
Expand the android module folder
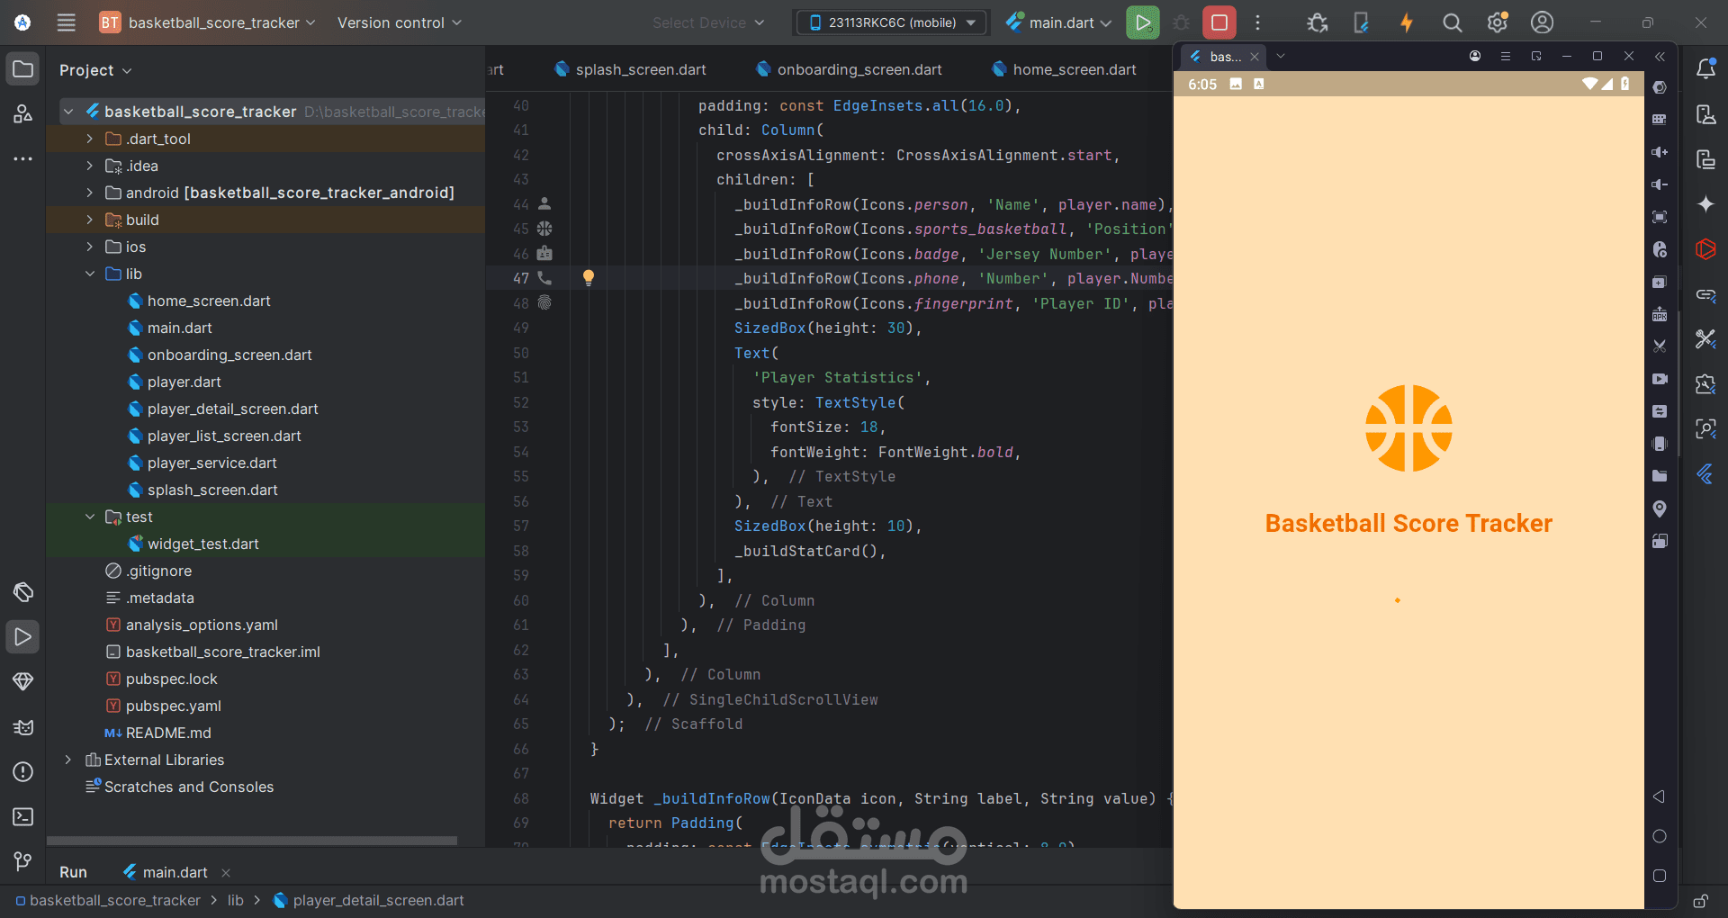pyautogui.click(x=89, y=193)
